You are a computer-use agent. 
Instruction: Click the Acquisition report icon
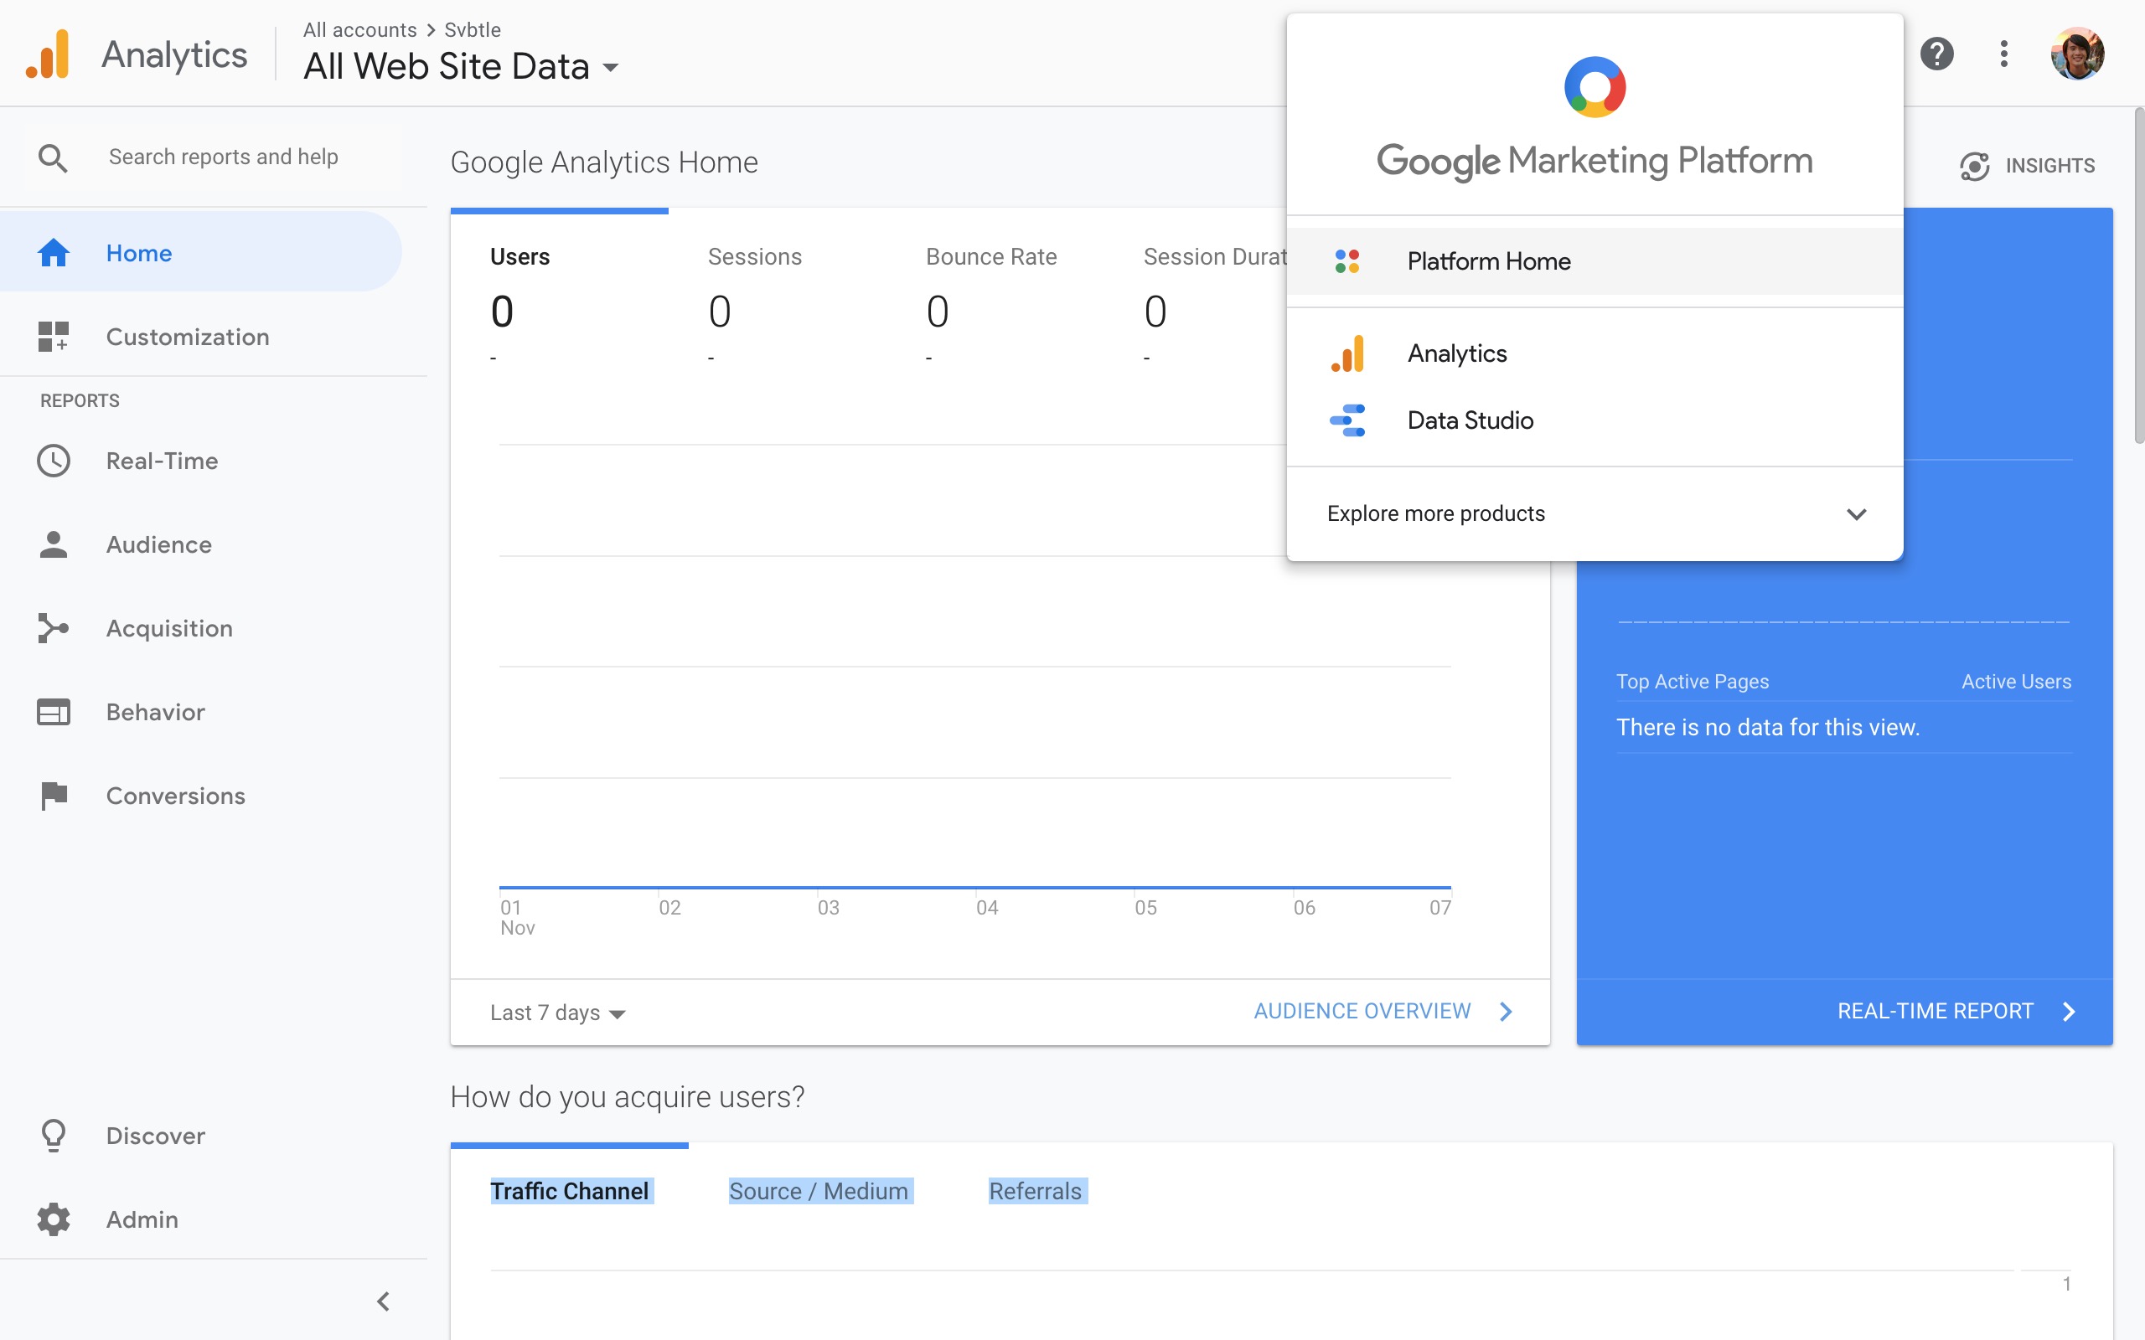tap(52, 627)
